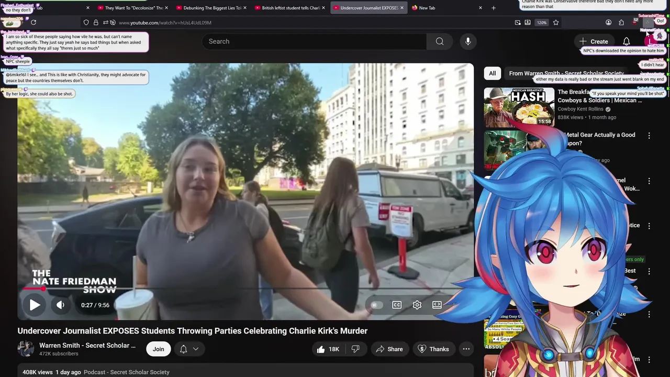Image resolution: width=670 pixels, height=377 pixels.
Task: Open site lock security info
Action: [x=96, y=23]
